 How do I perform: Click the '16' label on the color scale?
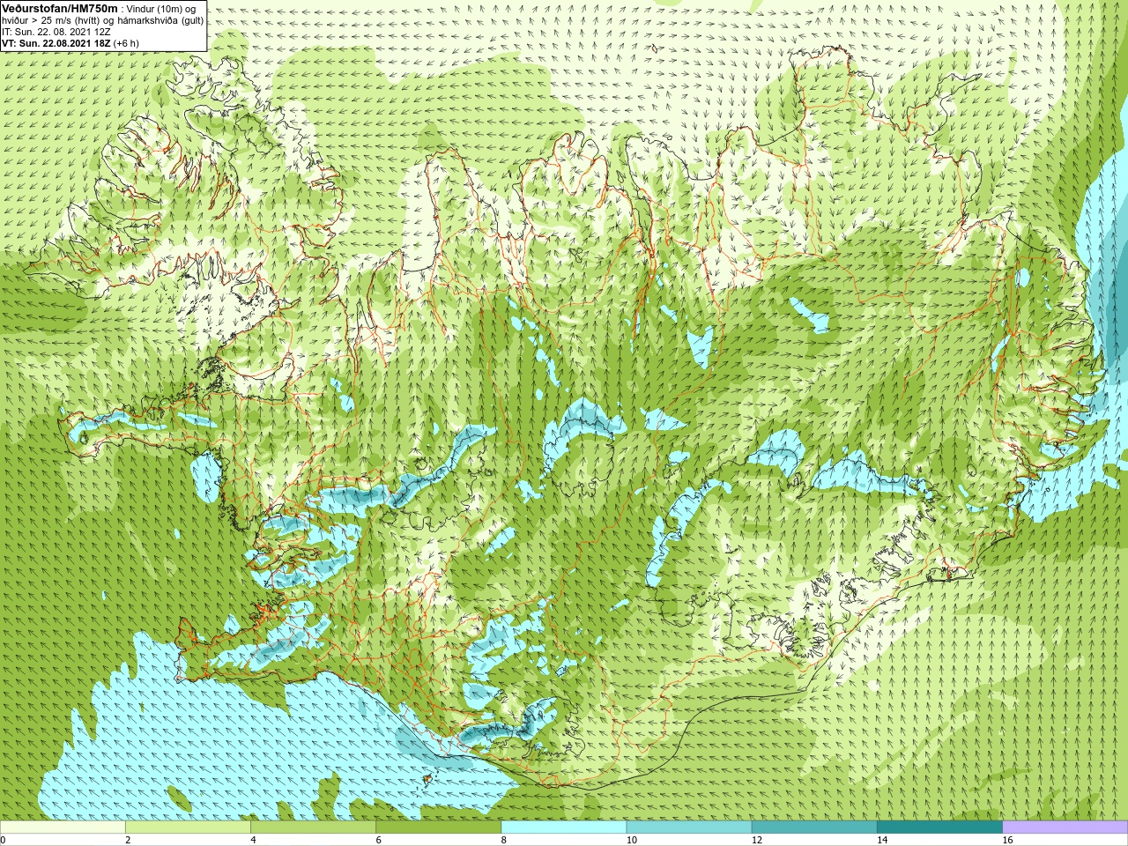(x=1007, y=840)
